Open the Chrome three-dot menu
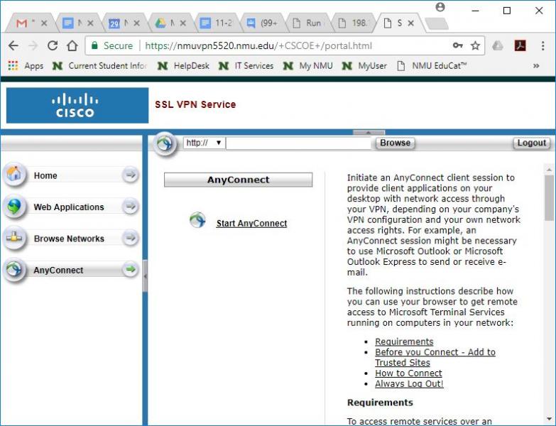 [x=543, y=45]
